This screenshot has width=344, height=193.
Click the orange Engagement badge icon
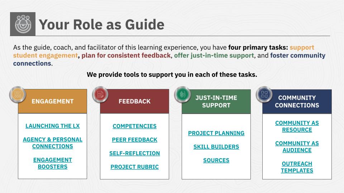coord(18,95)
